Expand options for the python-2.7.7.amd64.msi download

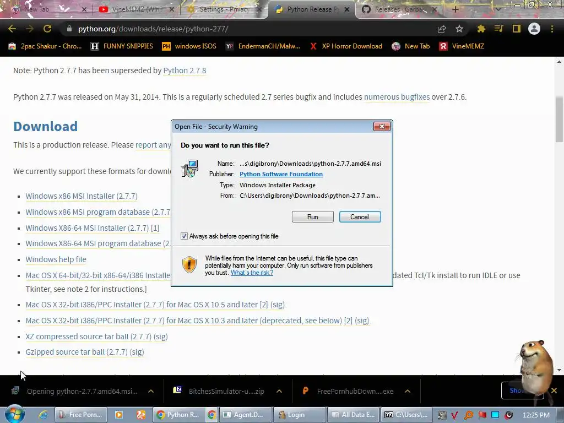pos(151,391)
